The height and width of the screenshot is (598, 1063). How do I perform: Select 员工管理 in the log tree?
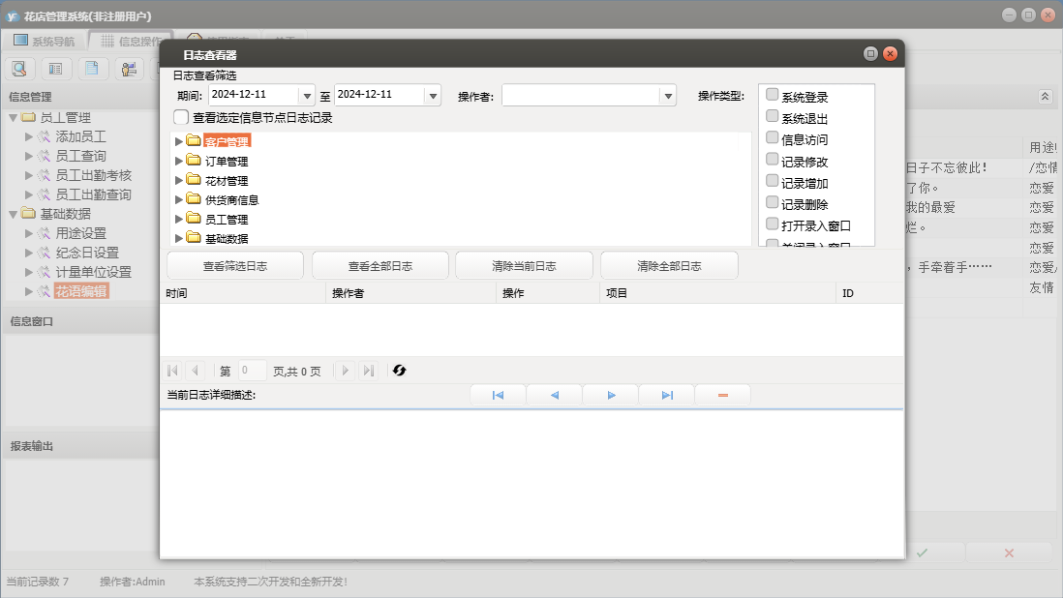point(227,220)
